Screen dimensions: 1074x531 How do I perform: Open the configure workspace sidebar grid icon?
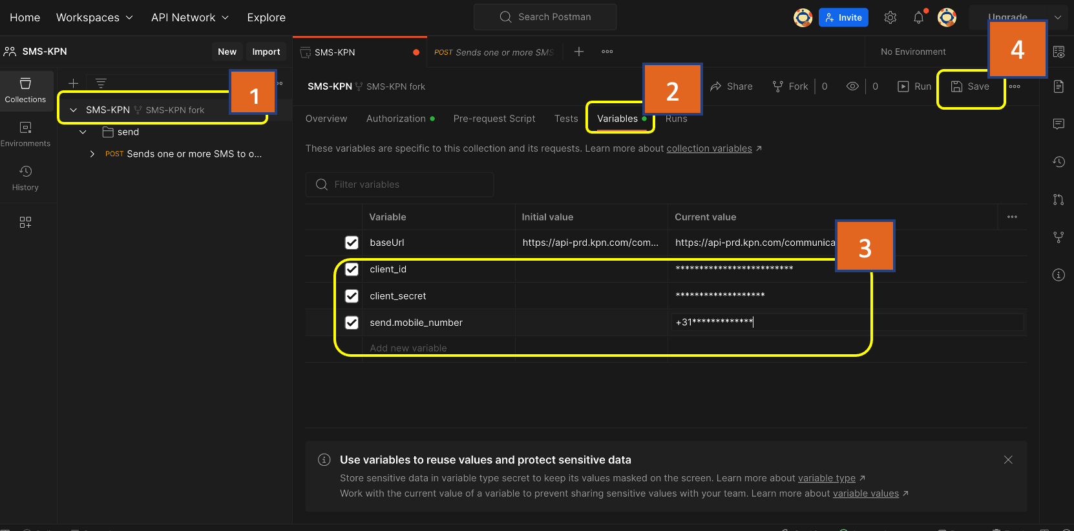coord(25,223)
